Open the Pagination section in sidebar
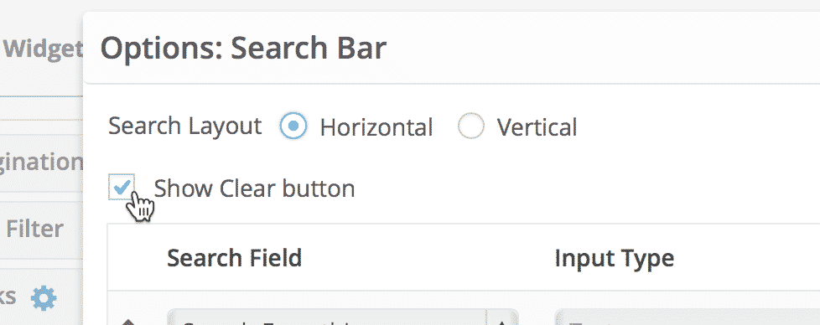Image resolution: width=820 pixels, height=325 pixels. pyautogui.click(x=41, y=162)
